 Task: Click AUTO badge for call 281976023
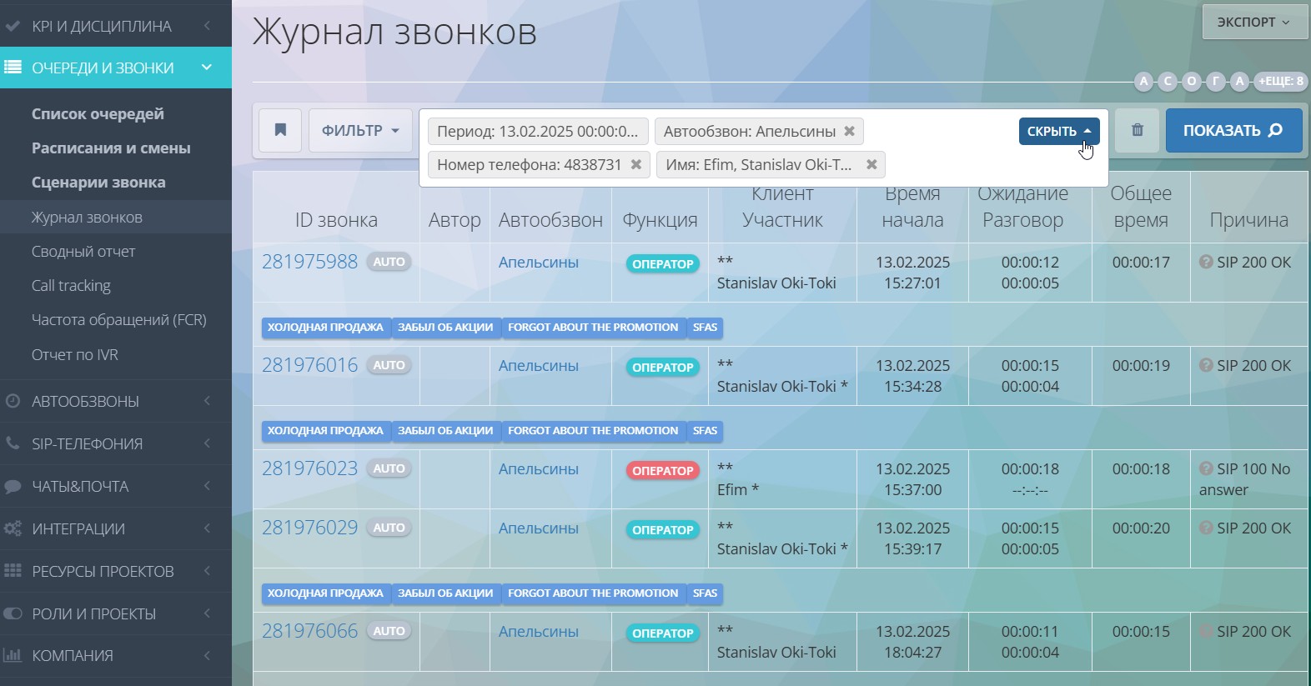coord(389,468)
